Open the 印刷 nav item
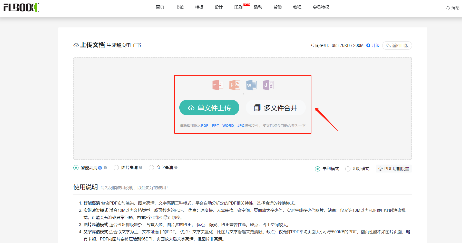 tap(238, 7)
